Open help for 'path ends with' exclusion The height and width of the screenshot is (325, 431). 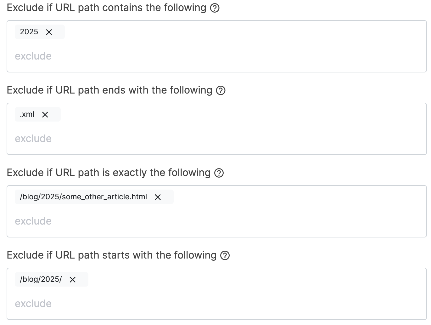point(221,90)
